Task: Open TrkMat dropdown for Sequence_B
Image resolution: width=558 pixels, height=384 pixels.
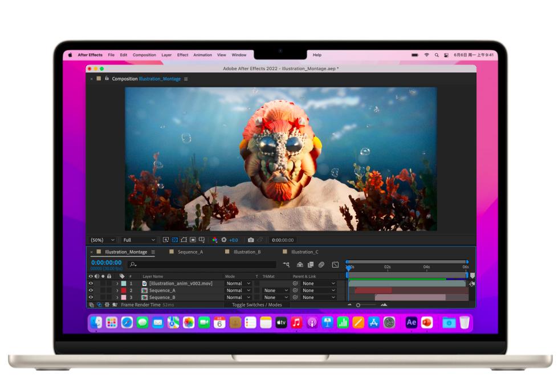Action: coord(276,297)
